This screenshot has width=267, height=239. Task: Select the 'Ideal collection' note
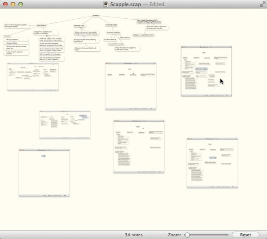pos(125,37)
